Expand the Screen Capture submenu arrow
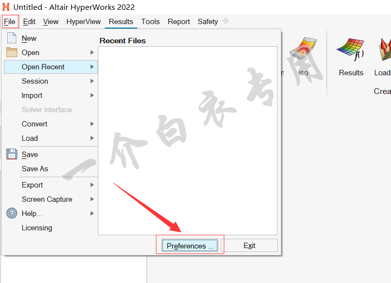Image resolution: width=391 pixels, height=283 pixels. [x=92, y=199]
